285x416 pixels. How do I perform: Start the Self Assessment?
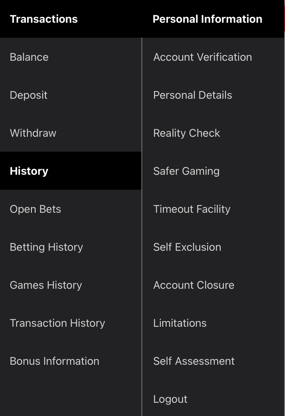click(214, 361)
